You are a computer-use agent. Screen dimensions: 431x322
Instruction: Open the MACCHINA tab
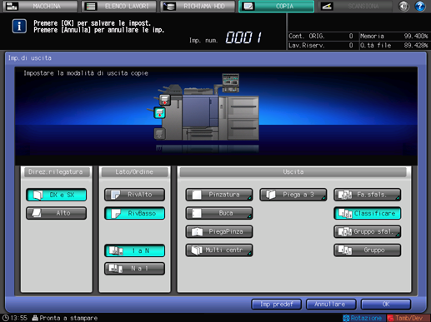click(x=40, y=6)
